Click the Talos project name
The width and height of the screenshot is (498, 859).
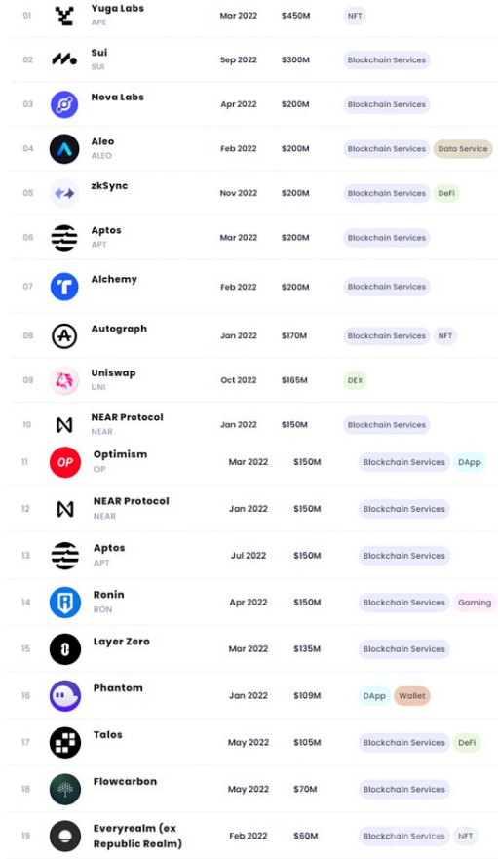tap(107, 734)
